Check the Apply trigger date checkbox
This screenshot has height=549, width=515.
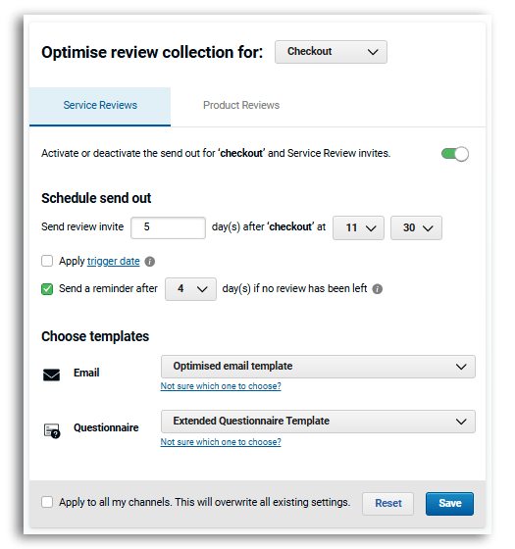tap(47, 261)
